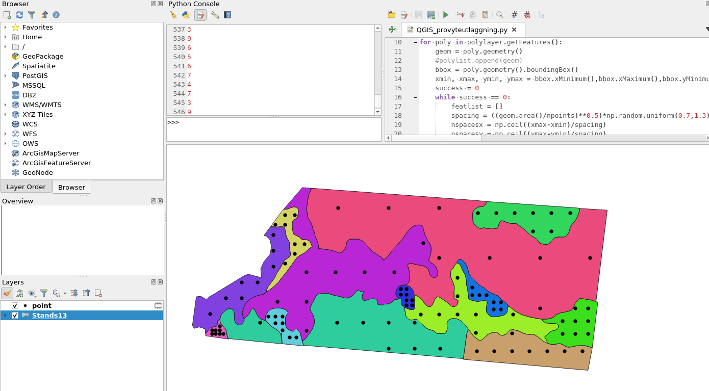Click the Run Command python icon
This screenshot has height=391, width=709.
coord(186,15)
